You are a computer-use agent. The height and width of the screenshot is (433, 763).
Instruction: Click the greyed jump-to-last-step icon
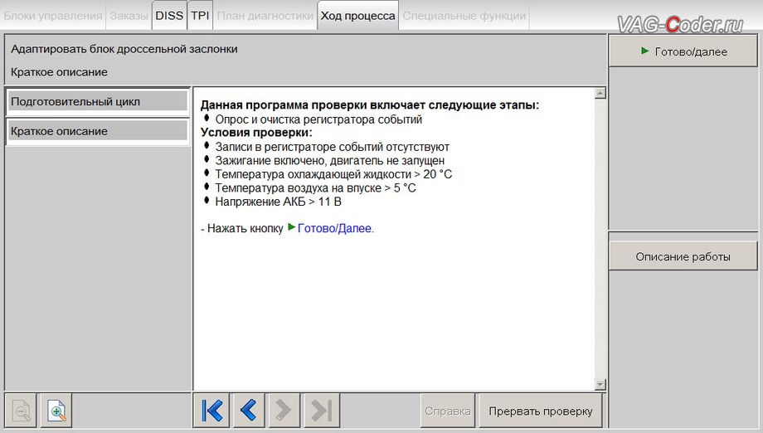point(321,411)
